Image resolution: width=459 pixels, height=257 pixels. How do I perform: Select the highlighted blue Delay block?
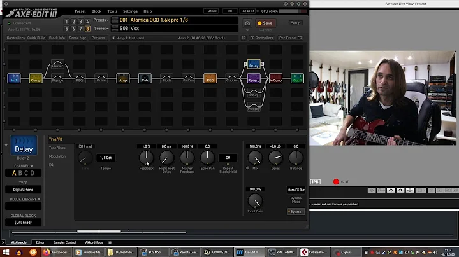(x=254, y=64)
